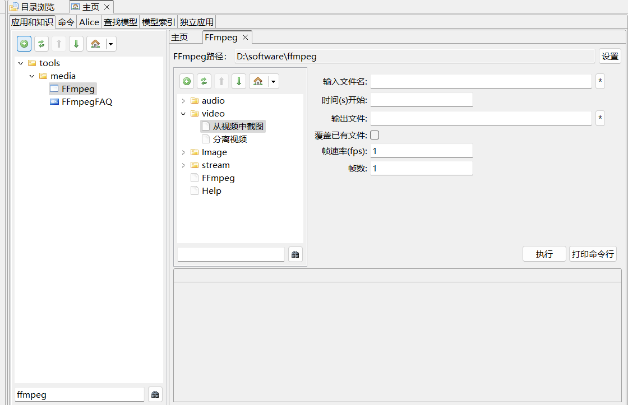The width and height of the screenshot is (628, 405).
Task: Select the 分离视频 item
Action: (225, 139)
